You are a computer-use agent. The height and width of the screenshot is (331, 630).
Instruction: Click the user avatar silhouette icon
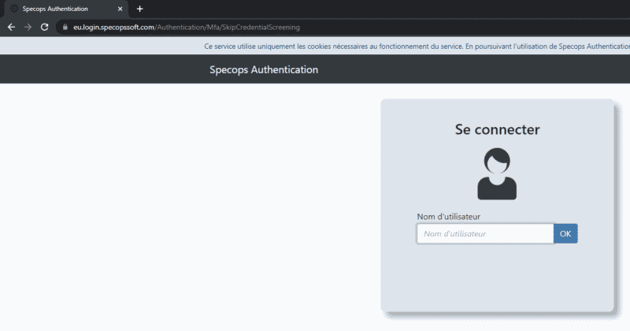tap(497, 173)
